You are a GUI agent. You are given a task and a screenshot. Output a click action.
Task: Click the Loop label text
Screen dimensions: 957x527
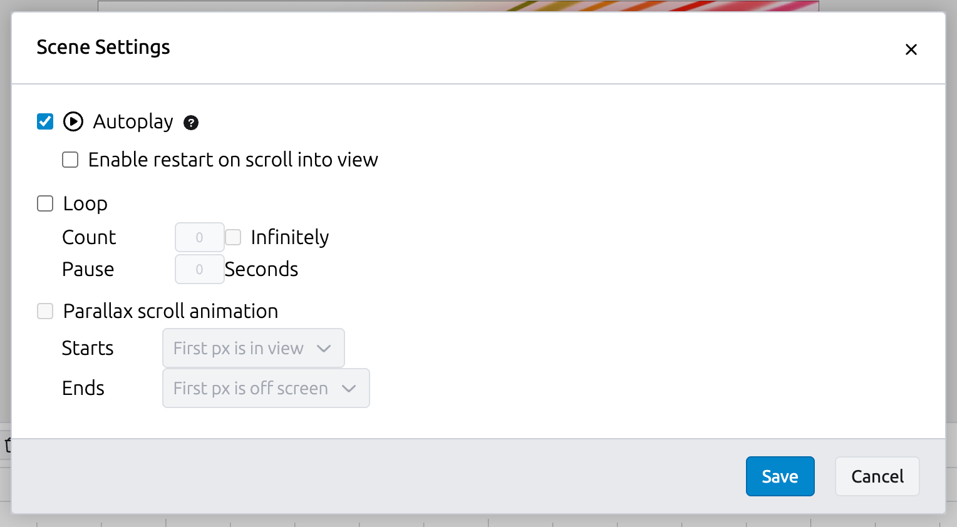[x=85, y=203]
